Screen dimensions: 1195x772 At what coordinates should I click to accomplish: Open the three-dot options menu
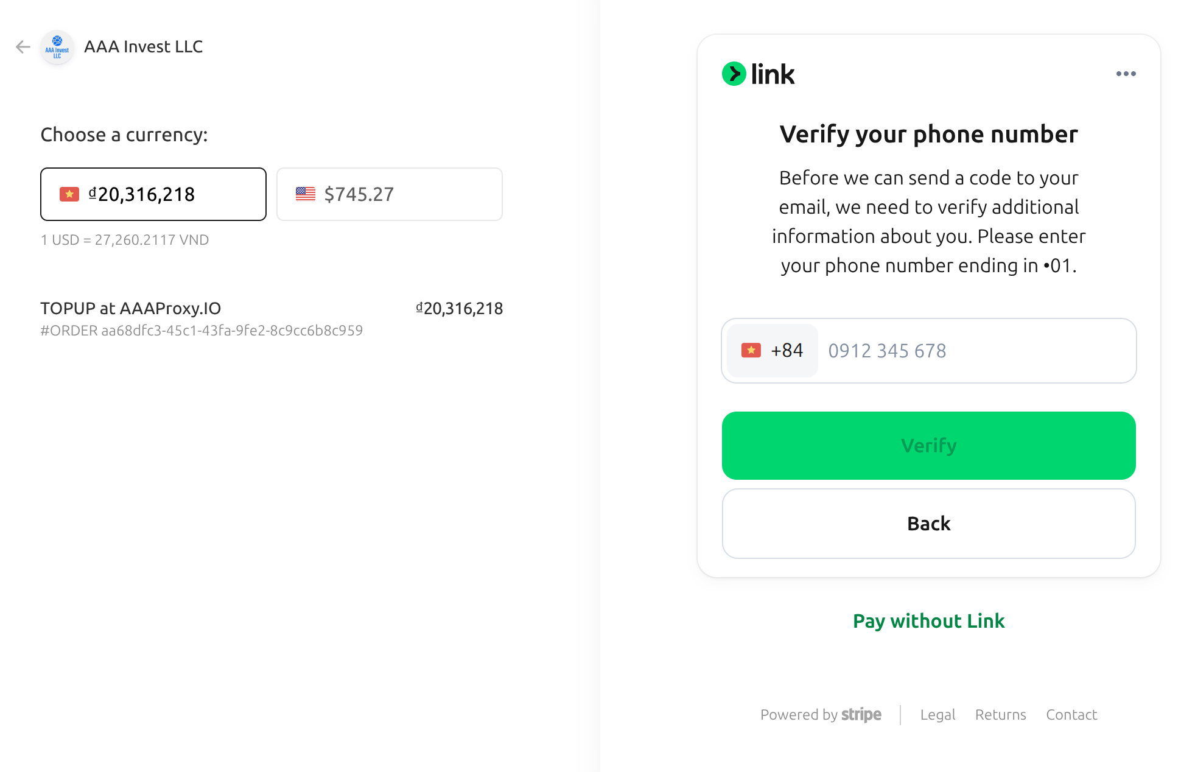click(1126, 74)
